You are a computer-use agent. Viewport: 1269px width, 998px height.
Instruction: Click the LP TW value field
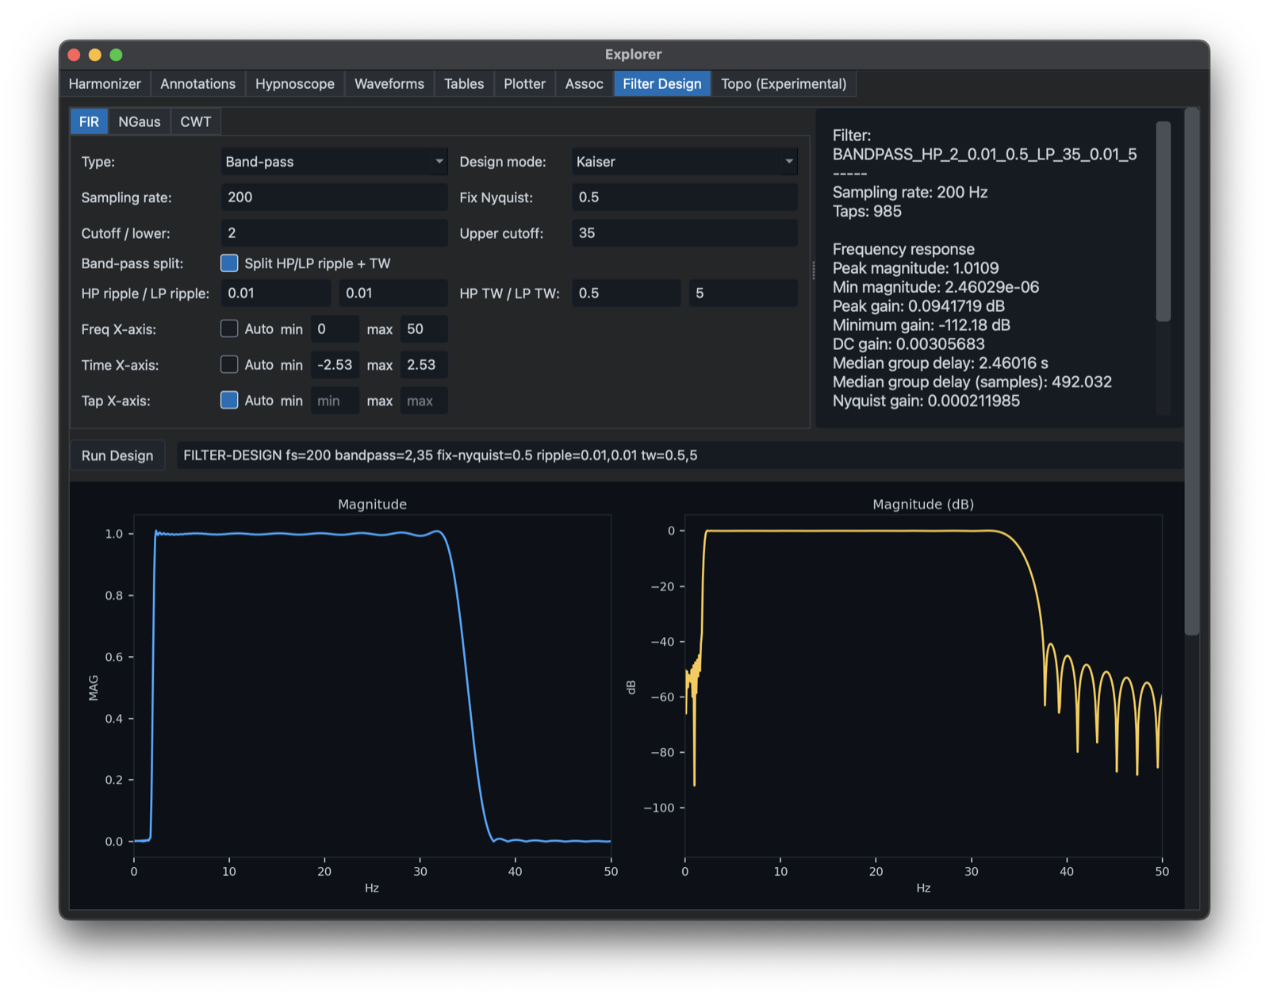point(742,294)
